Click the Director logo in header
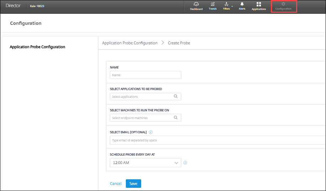 [13, 6]
